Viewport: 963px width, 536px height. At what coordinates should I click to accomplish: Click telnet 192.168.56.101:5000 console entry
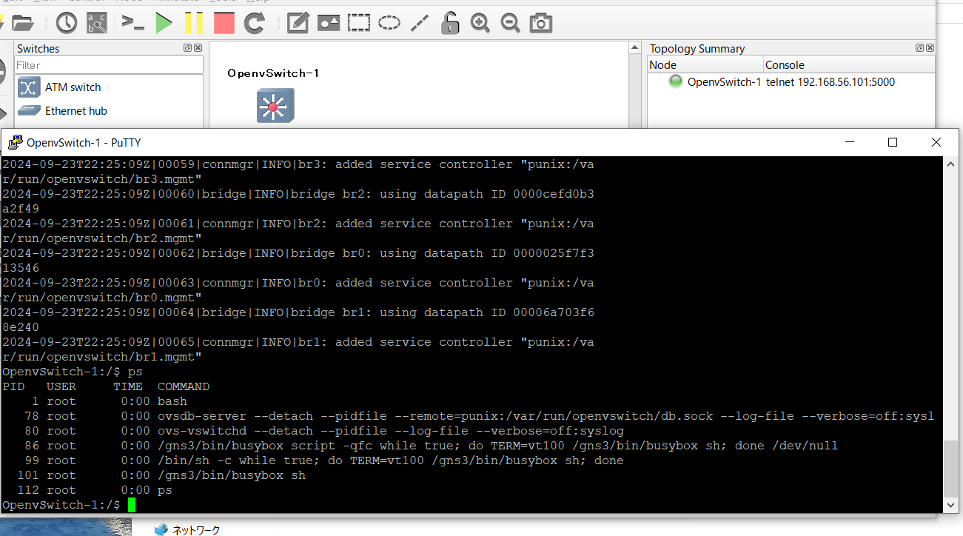coord(831,82)
